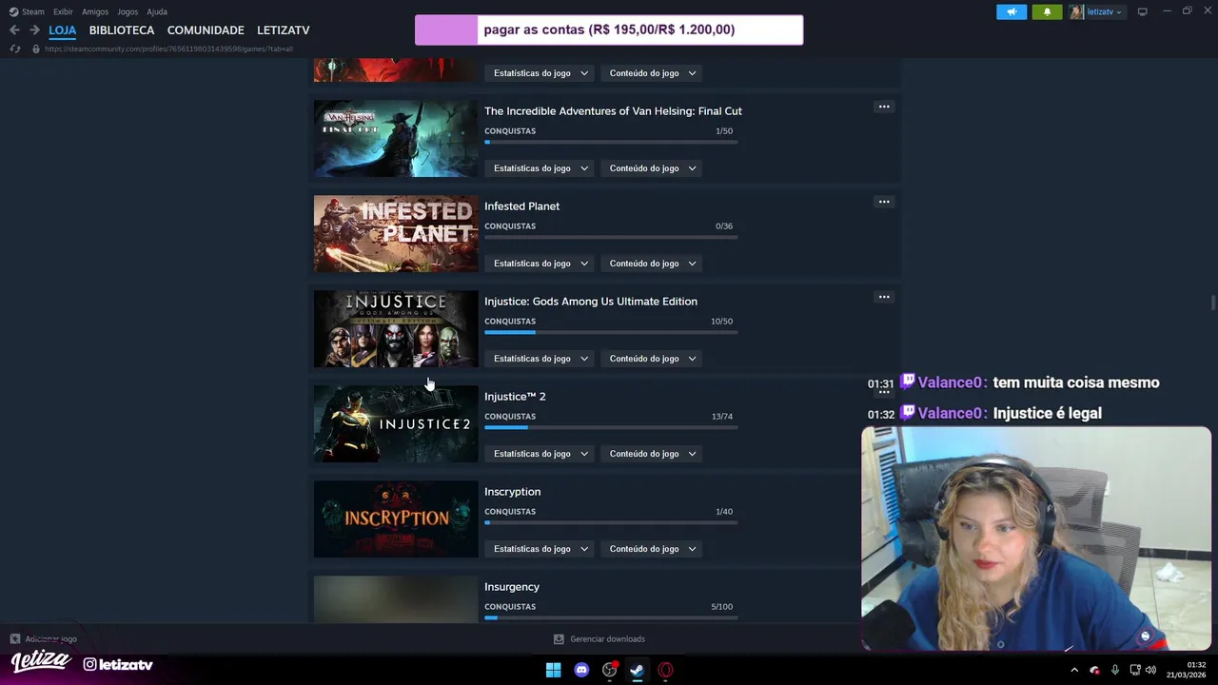1218x685 pixels.
Task: Click the Van Helsing game thumbnail
Action: point(396,139)
